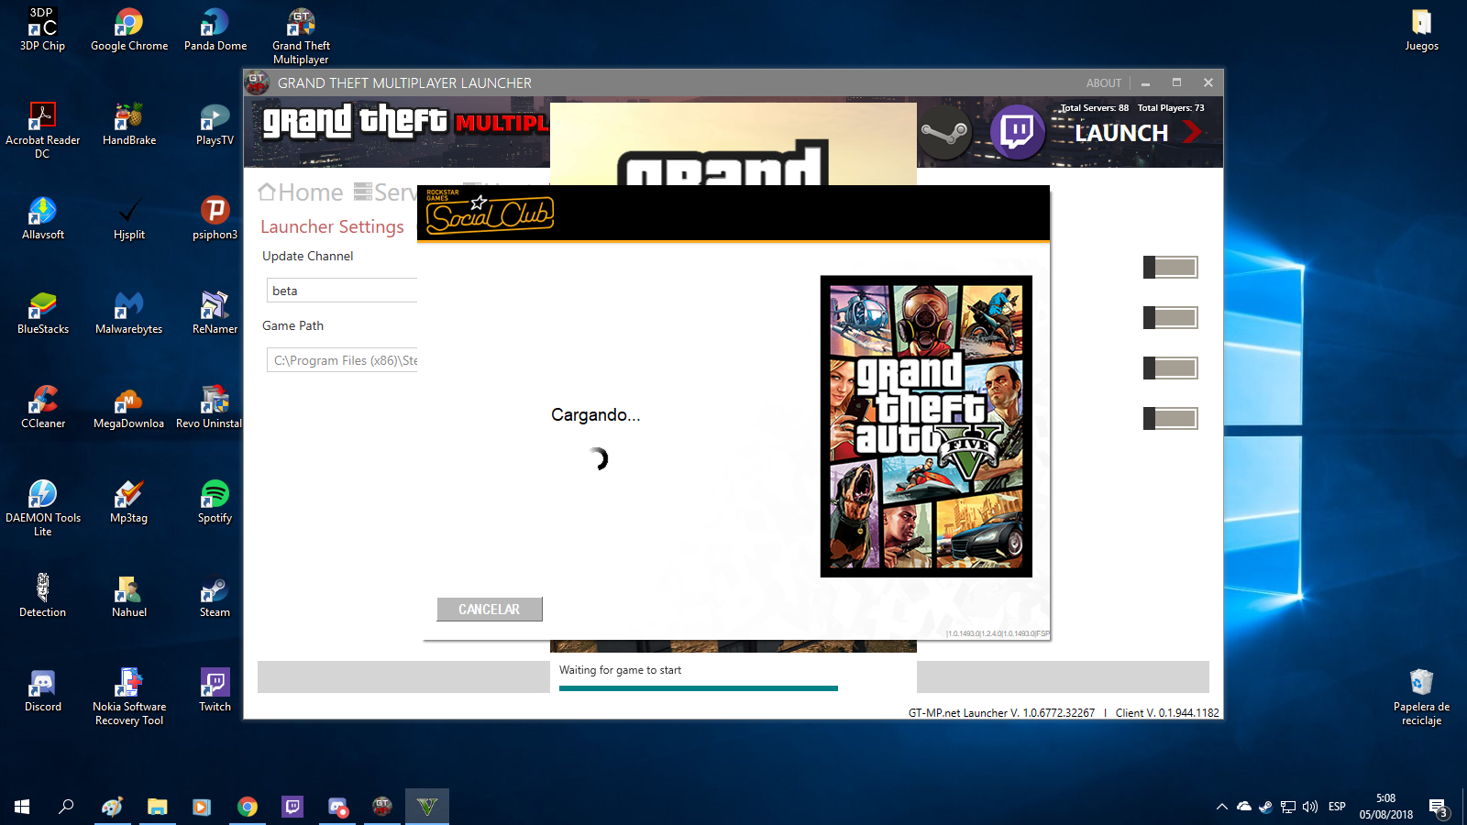This screenshot has height=825, width=1467.
Task: Open taskbar search
Action: pyautogui.click(x=66, y=807)
